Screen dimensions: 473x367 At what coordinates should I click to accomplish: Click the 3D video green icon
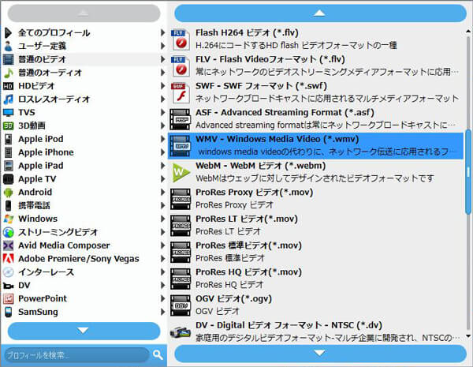point(8,125)
